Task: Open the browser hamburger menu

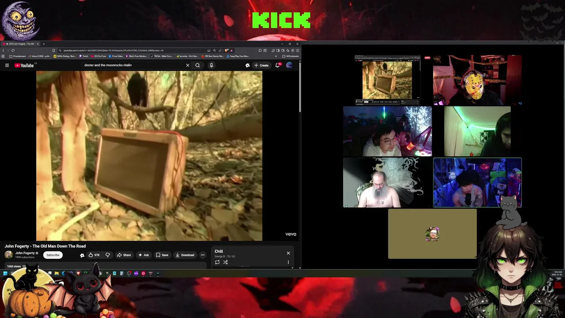Action: 298,50
